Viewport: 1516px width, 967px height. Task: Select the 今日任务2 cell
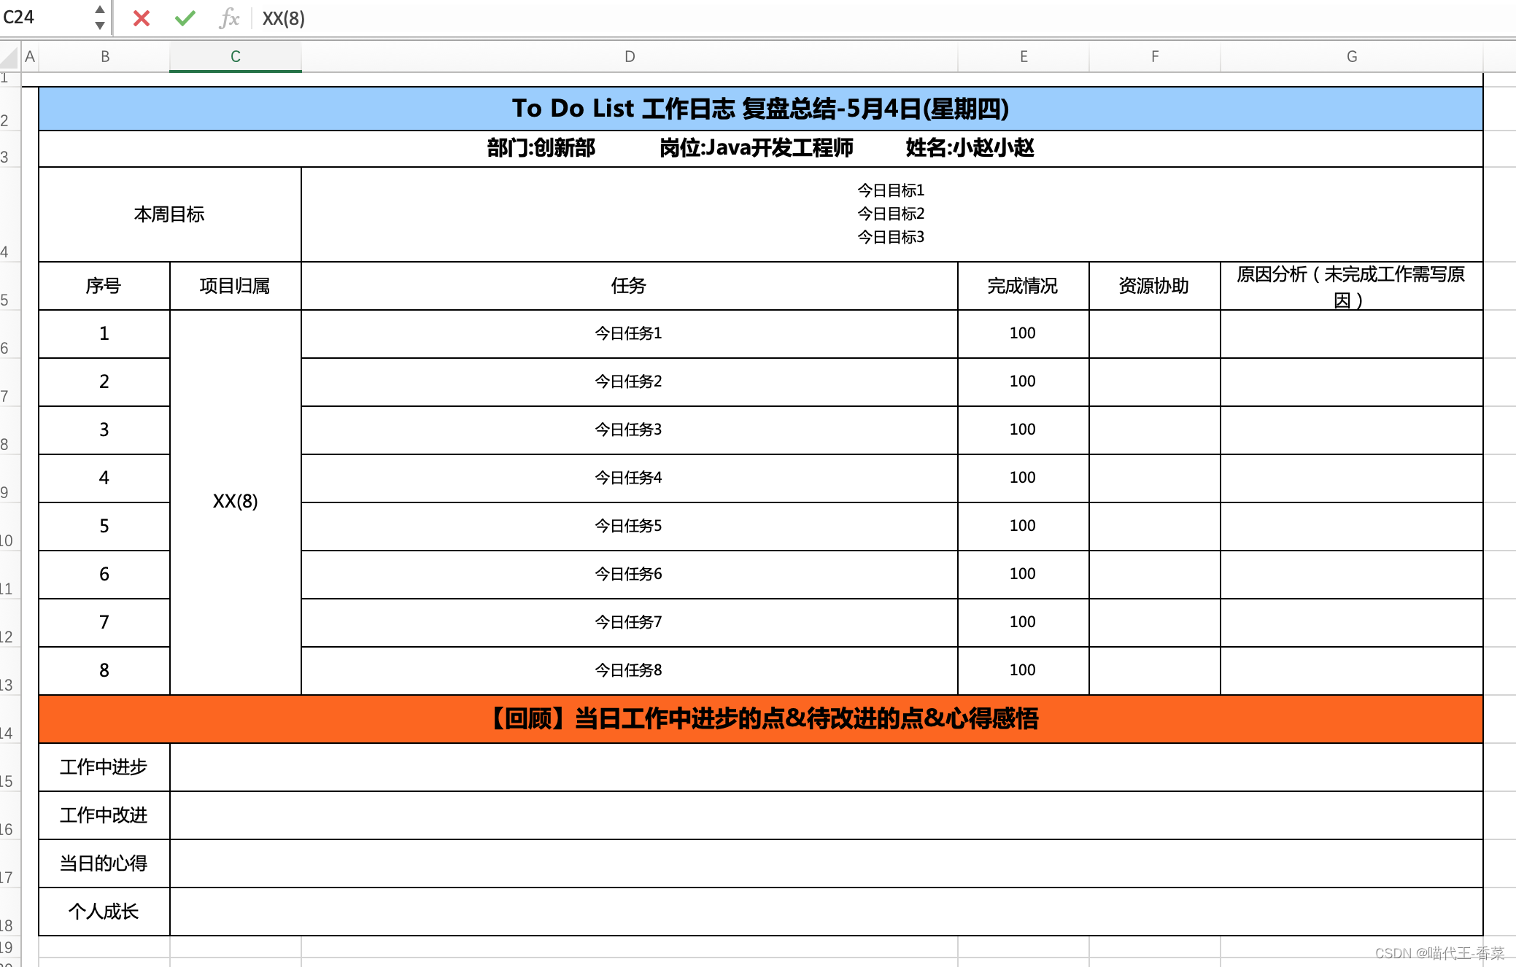pyautogui.click(x=630, y=382)
